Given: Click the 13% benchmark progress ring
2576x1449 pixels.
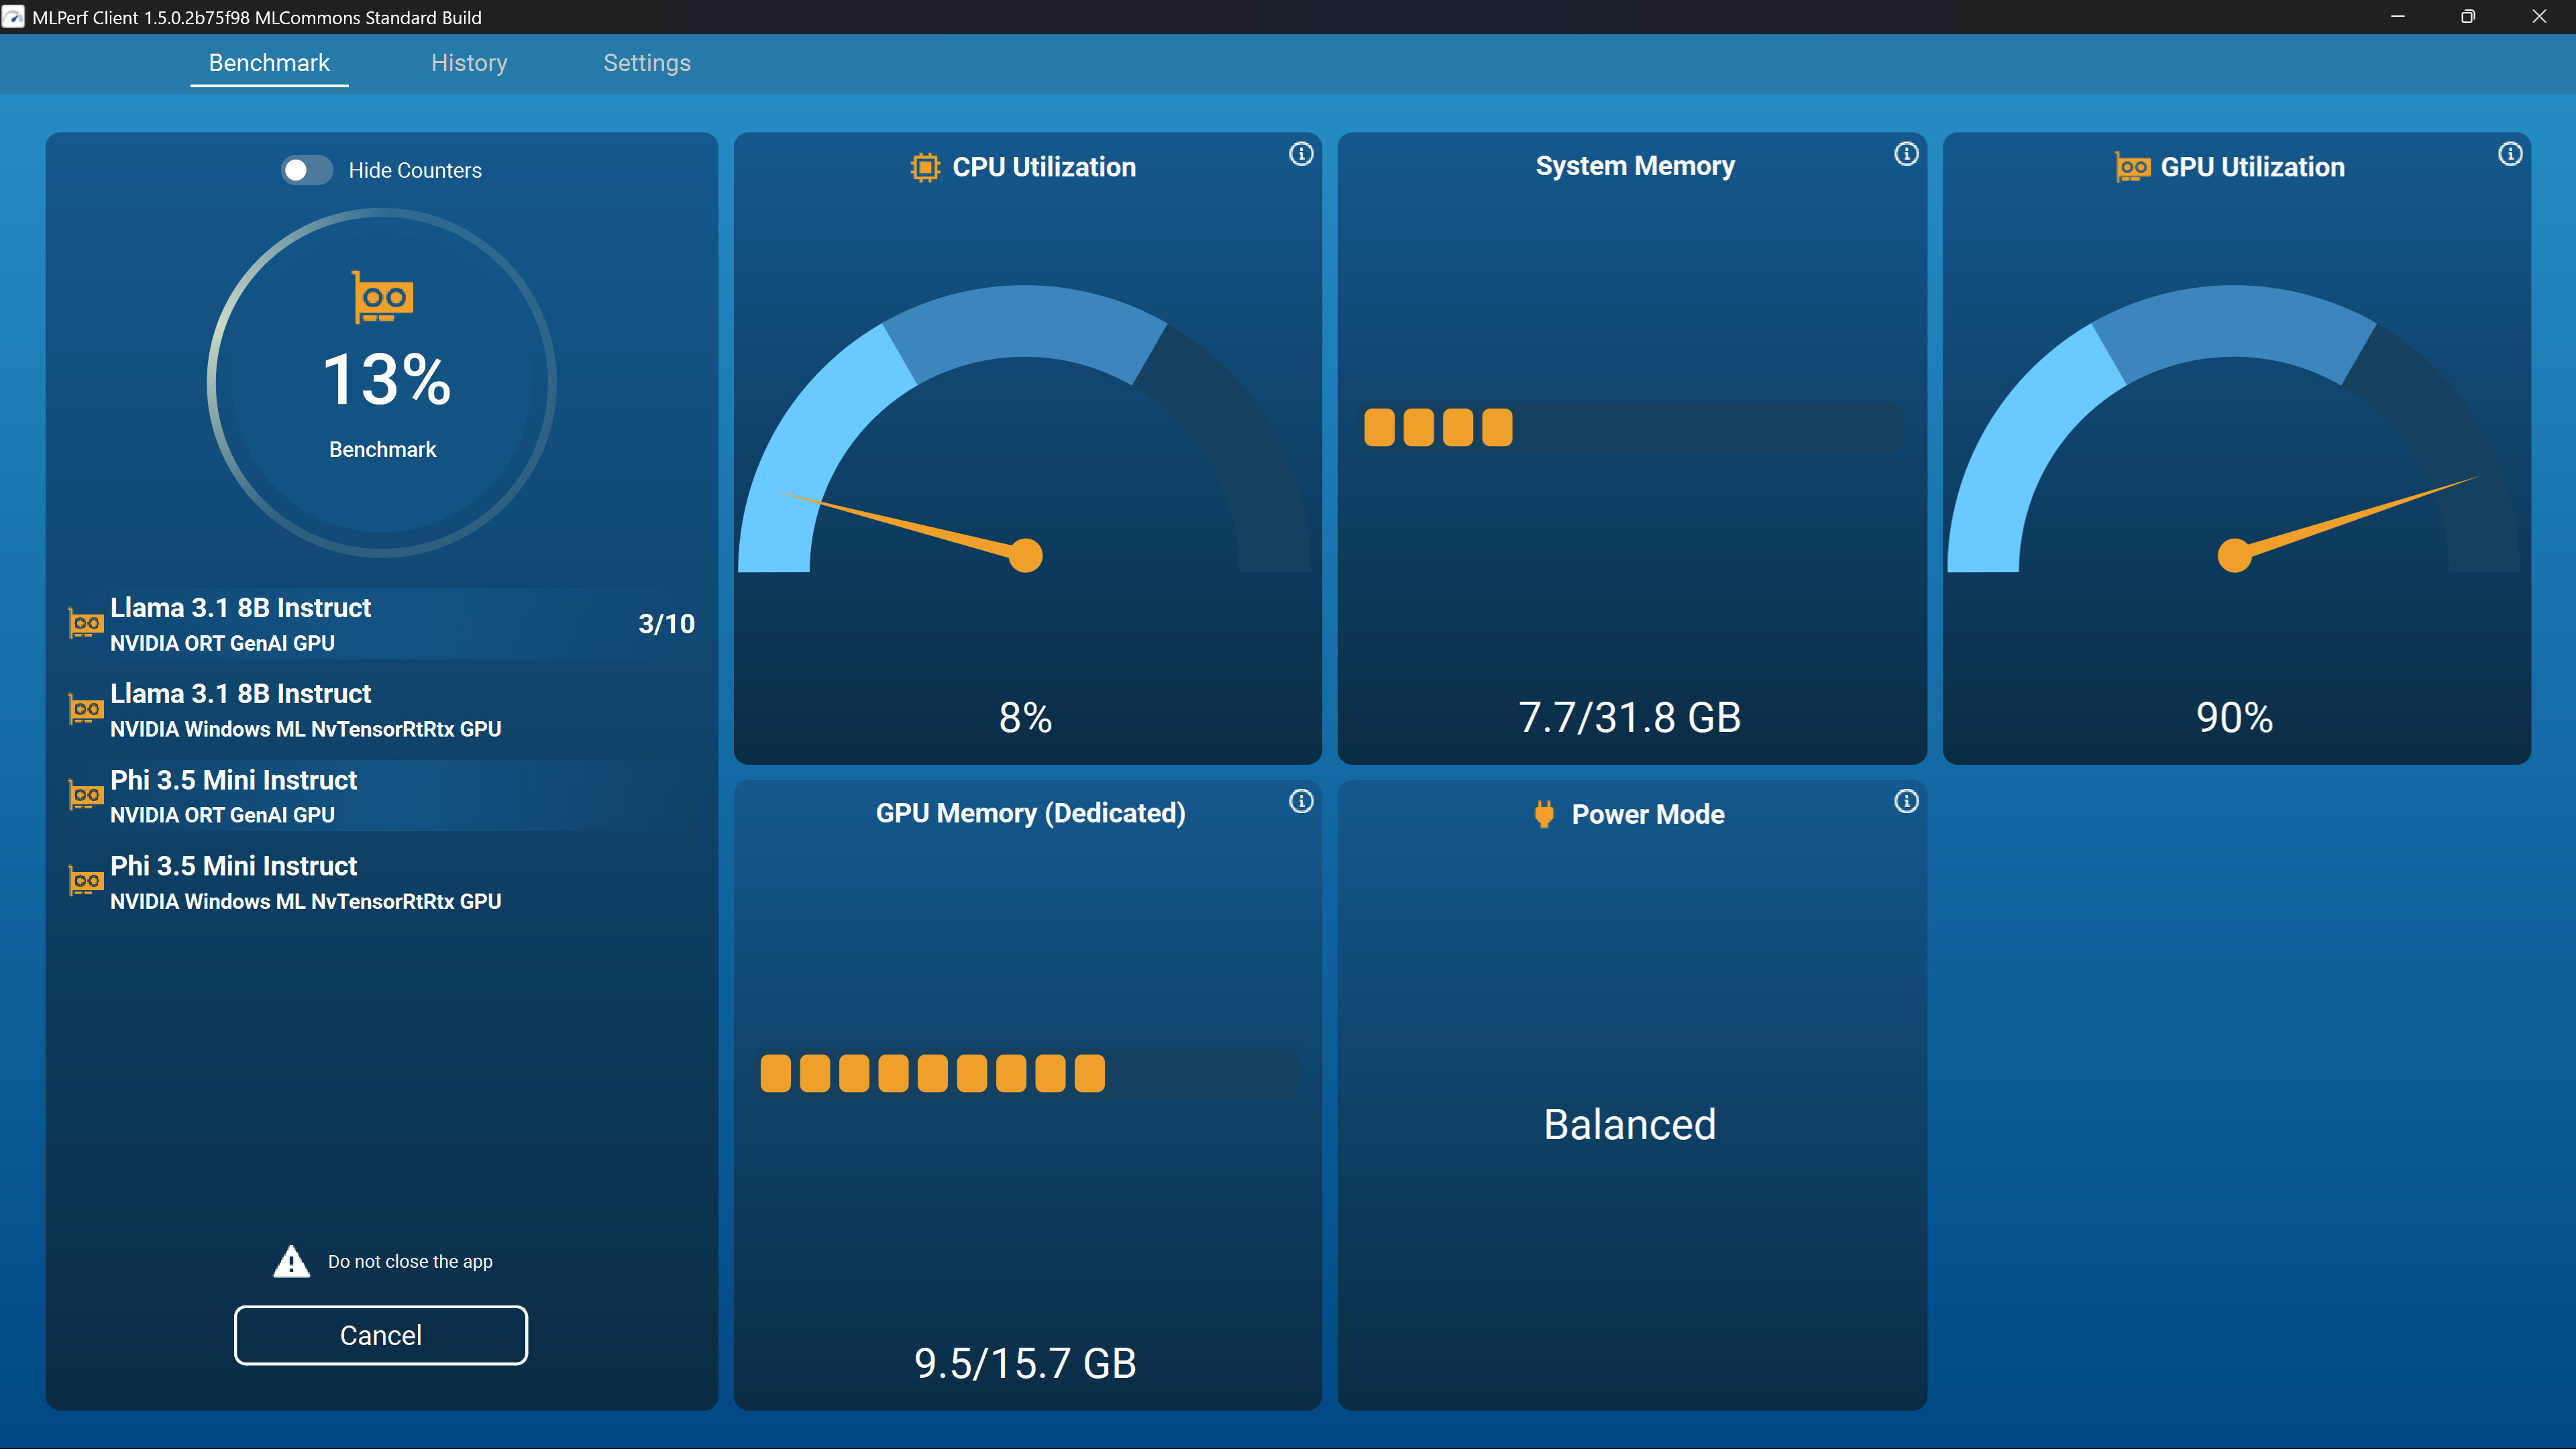Looking at the screenshot, I should pyautogui.click(x=382, y=383).
